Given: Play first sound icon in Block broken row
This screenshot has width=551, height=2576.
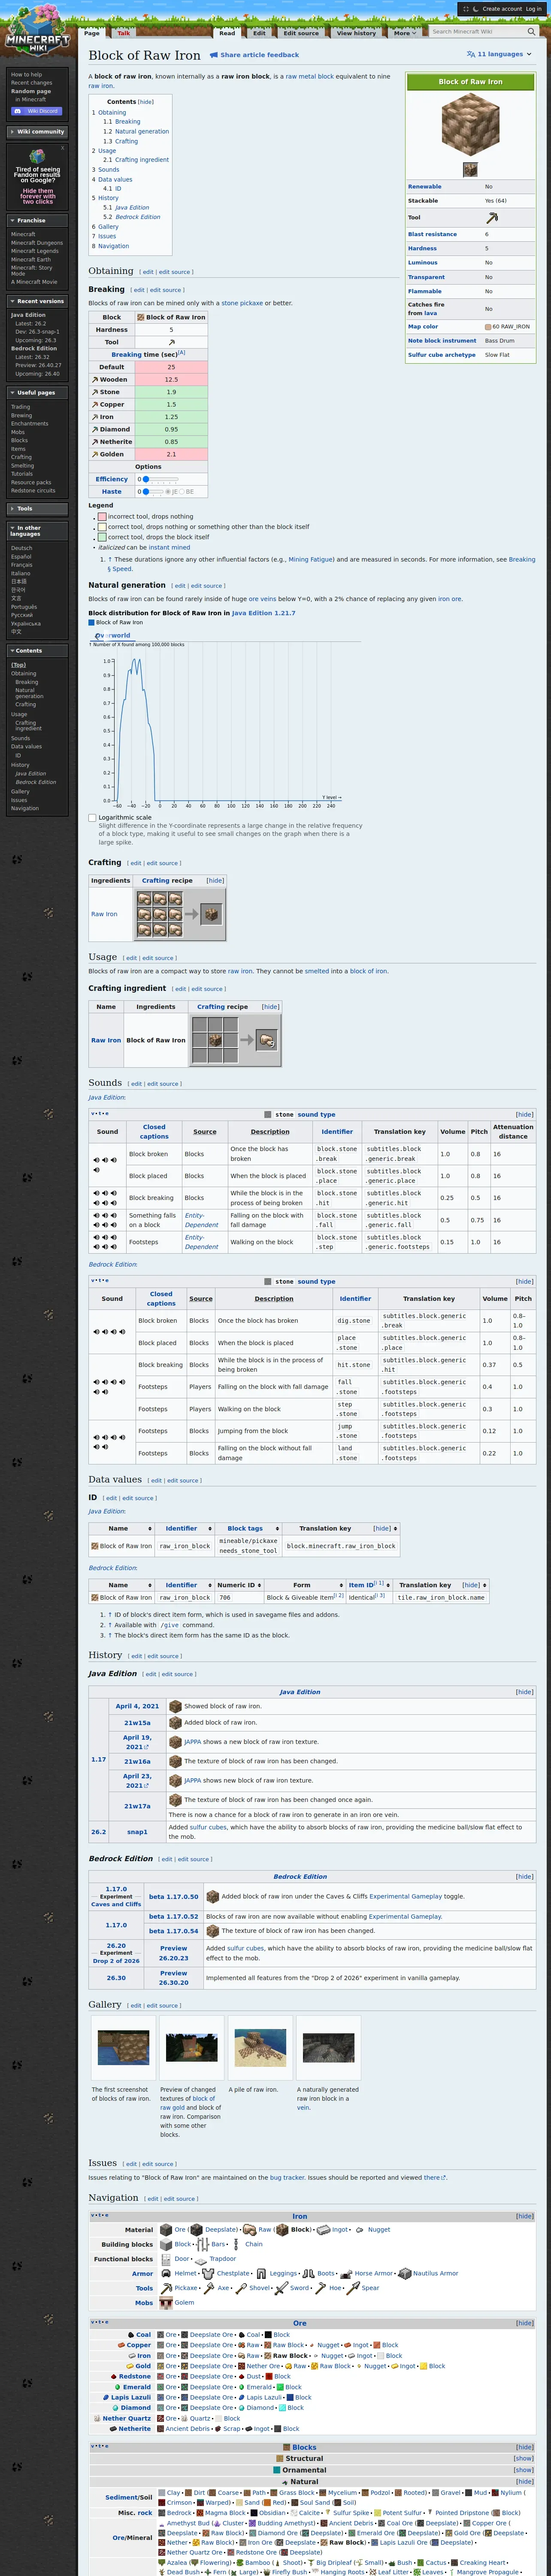Looking at the screenshot, I should coord(96,1161).
